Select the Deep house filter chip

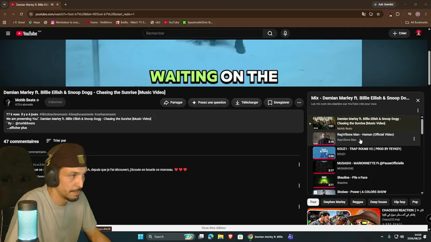(378, 202)
